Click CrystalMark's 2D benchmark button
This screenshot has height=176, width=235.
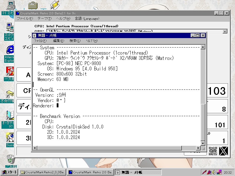(x=24, y=122)
